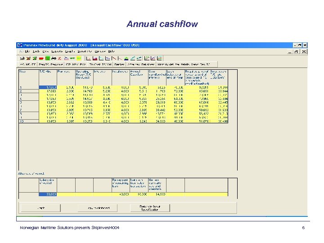The width and height of the screenshot is (324, 243).
Task: Click the green square toolbar icon
Action: (48, 58)
